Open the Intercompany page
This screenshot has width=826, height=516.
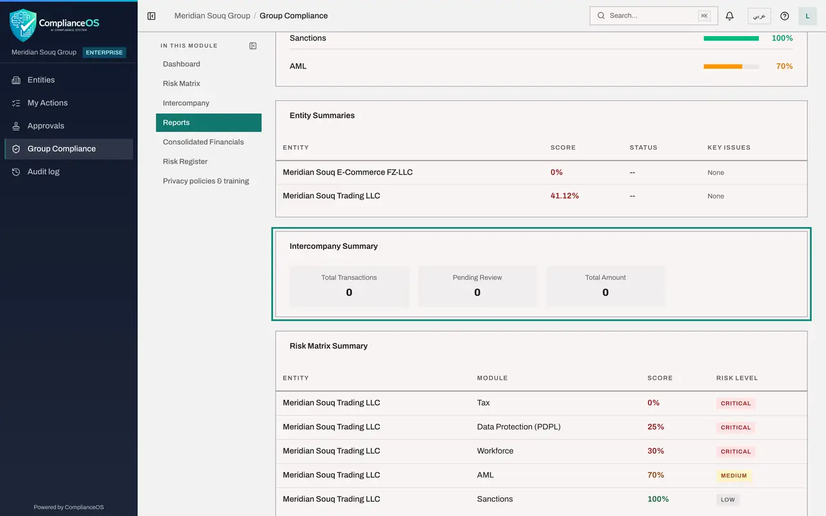[x=208, y=103]
